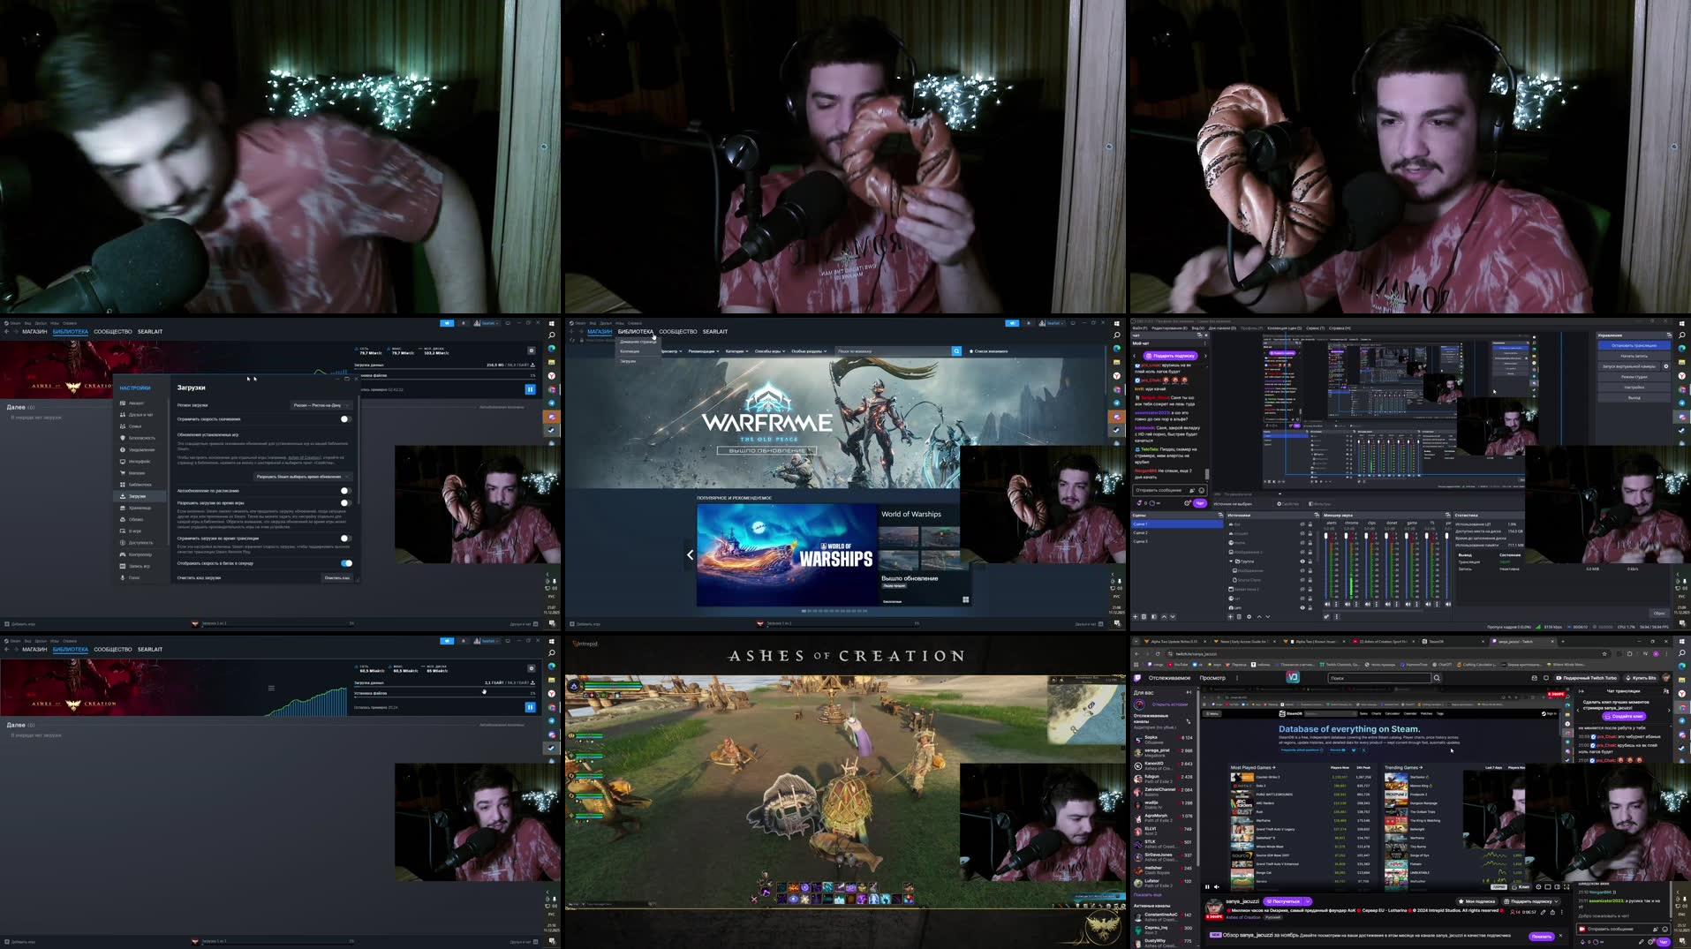Screen dimensions: 1691x949
Task: Expand the update schedule dropdown in Загрузки settings
Action: (303, 477)
